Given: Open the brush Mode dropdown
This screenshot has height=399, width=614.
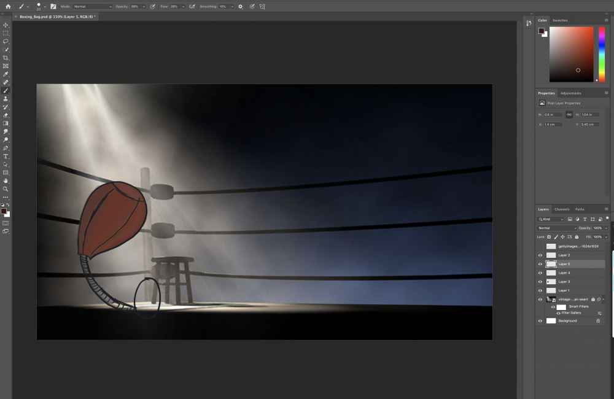Looking at the screenshot, I should click(92, 6).
